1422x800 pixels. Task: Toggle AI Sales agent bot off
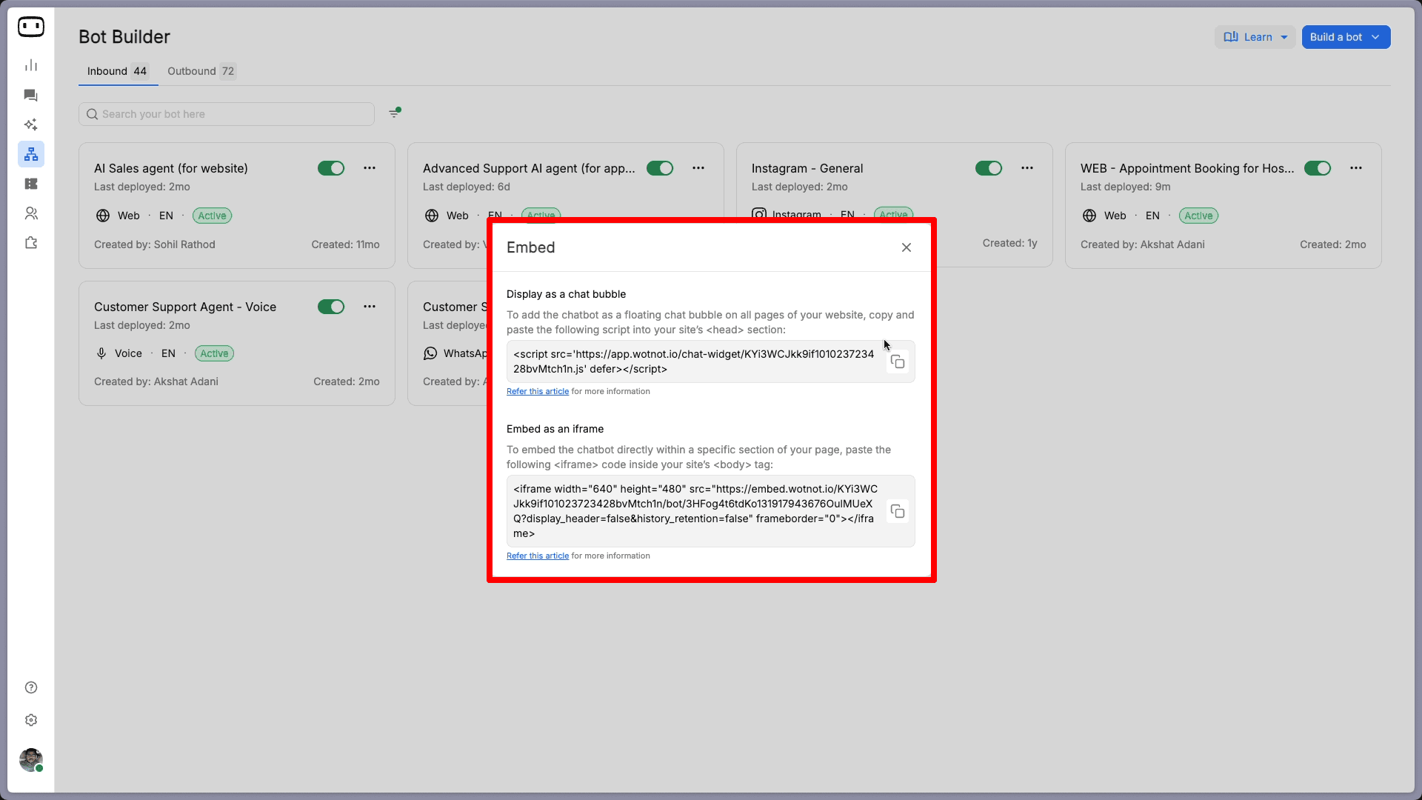point(331,168)
